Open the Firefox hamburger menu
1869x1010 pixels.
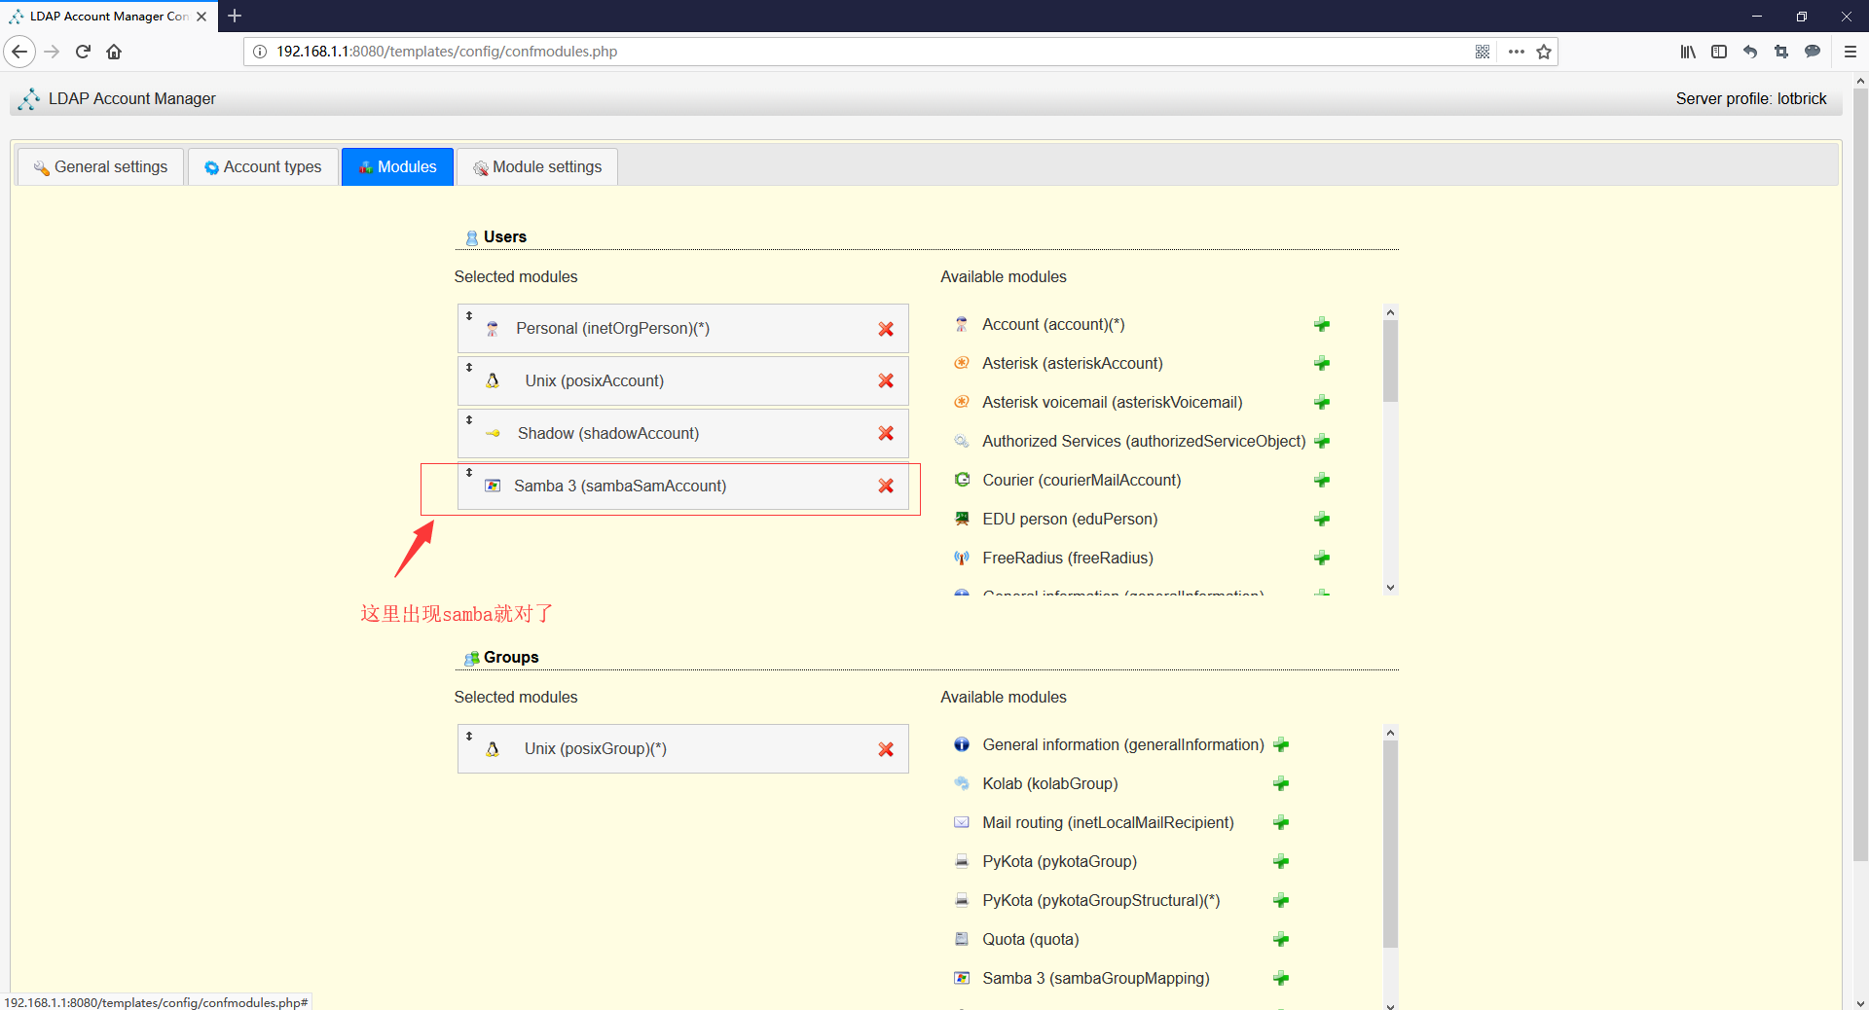pos(1850,52)
